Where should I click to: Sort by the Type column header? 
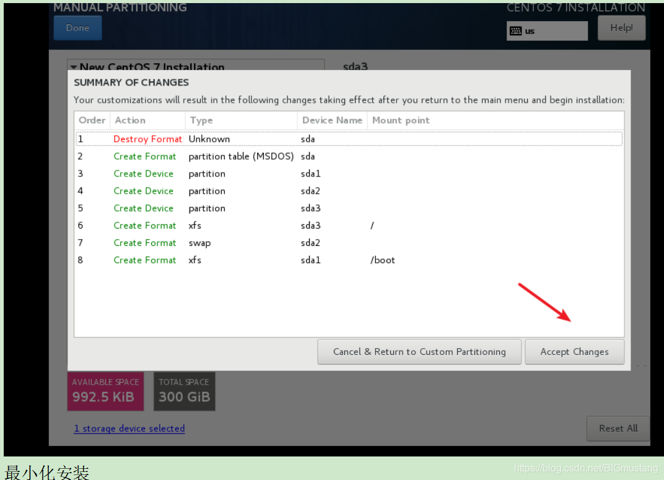pos(242,120)
